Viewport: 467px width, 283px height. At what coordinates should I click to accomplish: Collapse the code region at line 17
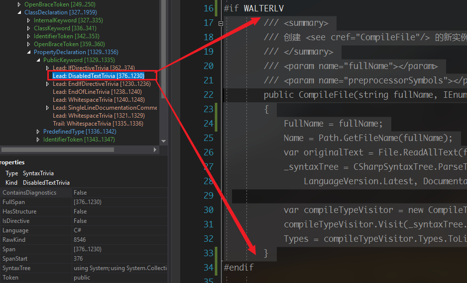click(x=221, y=23)
